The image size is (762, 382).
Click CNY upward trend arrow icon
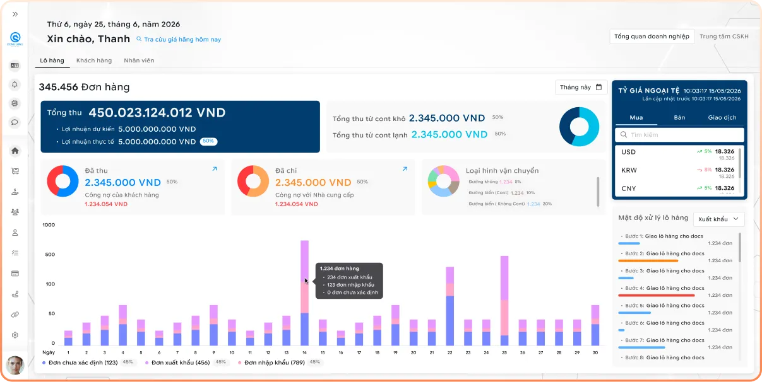699,188
